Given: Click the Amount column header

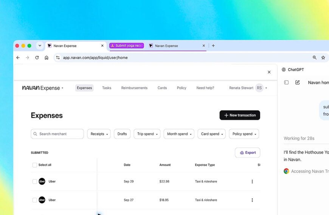Looking at the screenshot, I should [165, 165].
